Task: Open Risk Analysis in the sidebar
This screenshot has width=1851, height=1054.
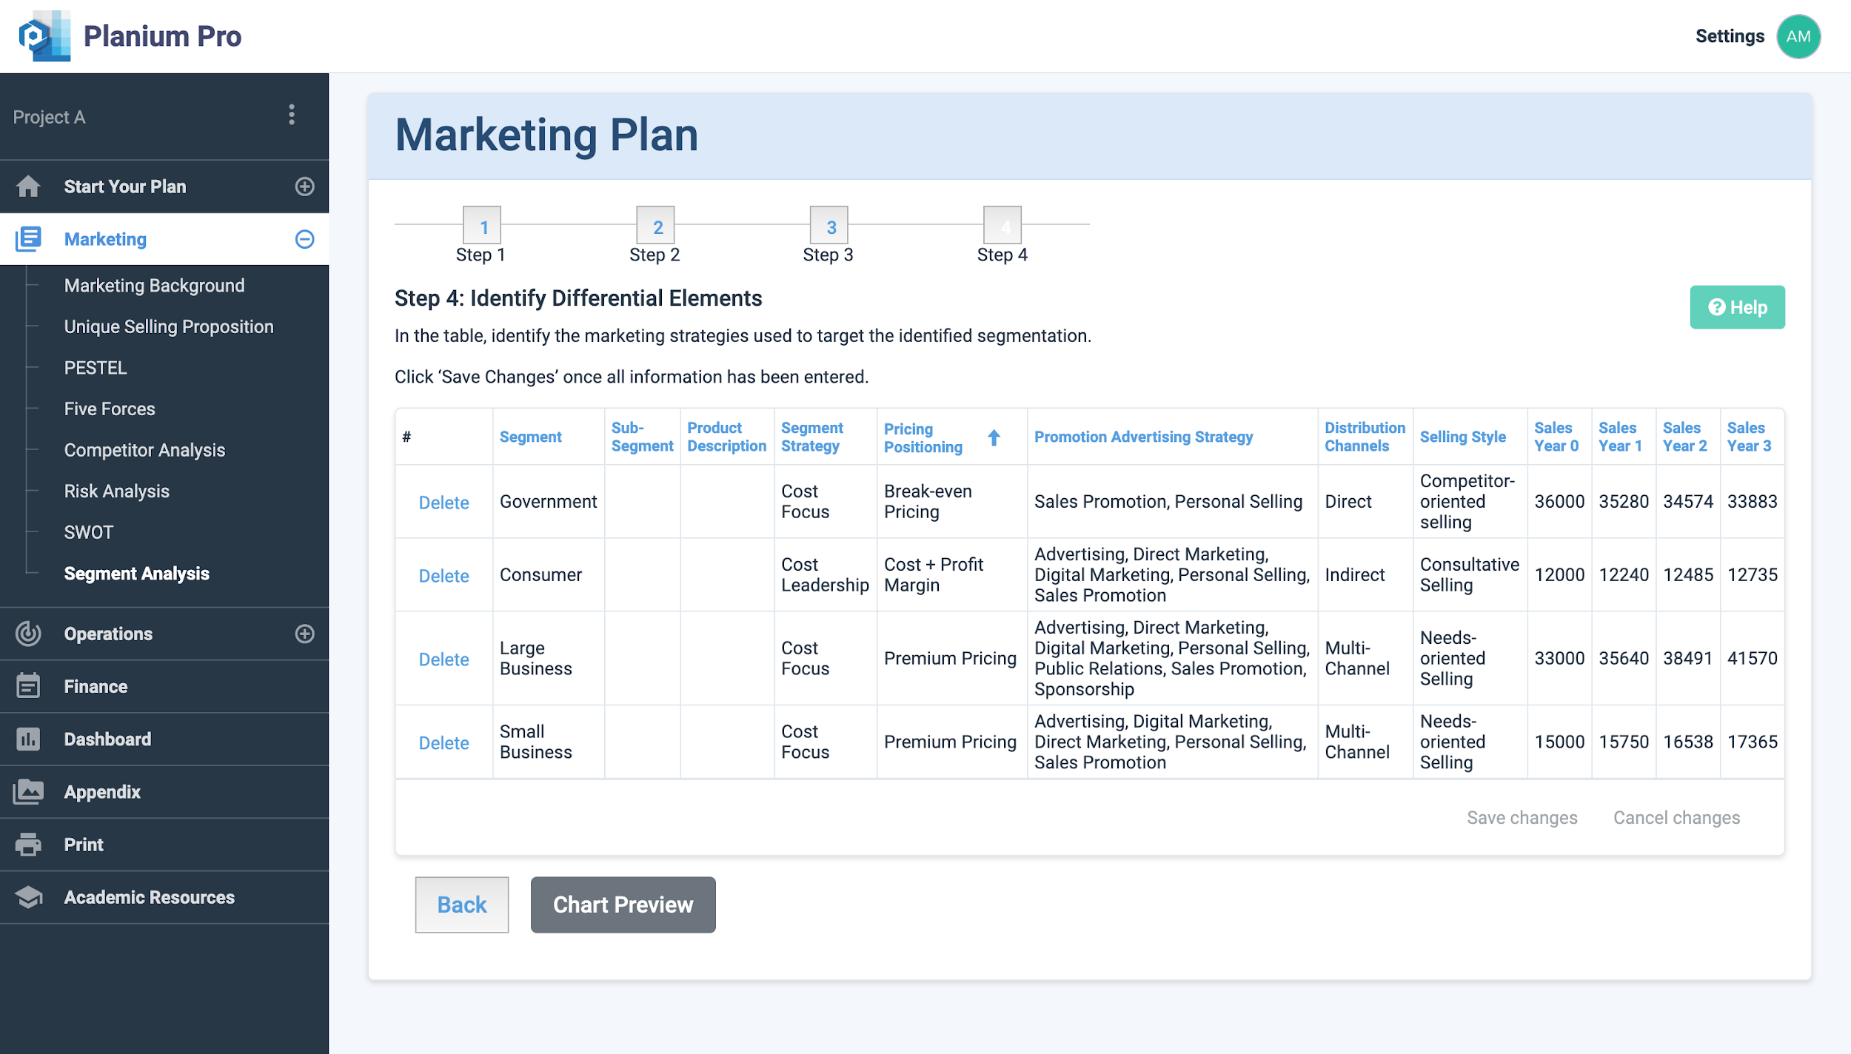Action: click(x=117, y=491)
